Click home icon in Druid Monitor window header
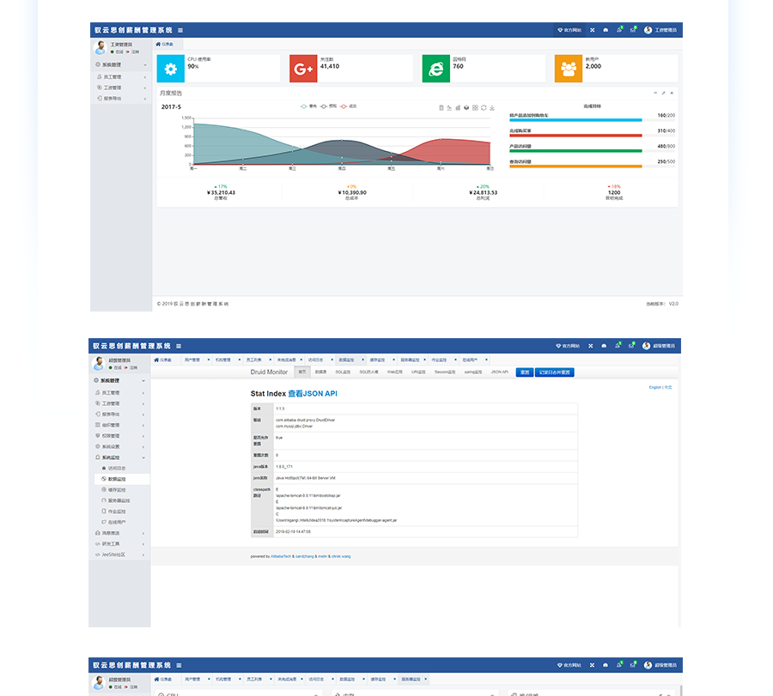 point(604,346)
